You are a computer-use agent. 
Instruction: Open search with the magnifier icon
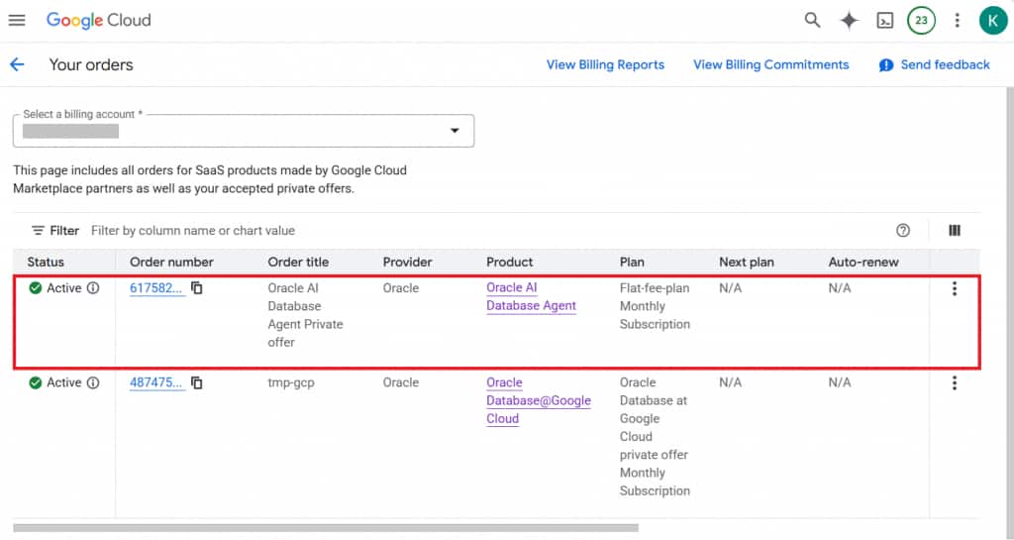point(812,20)
